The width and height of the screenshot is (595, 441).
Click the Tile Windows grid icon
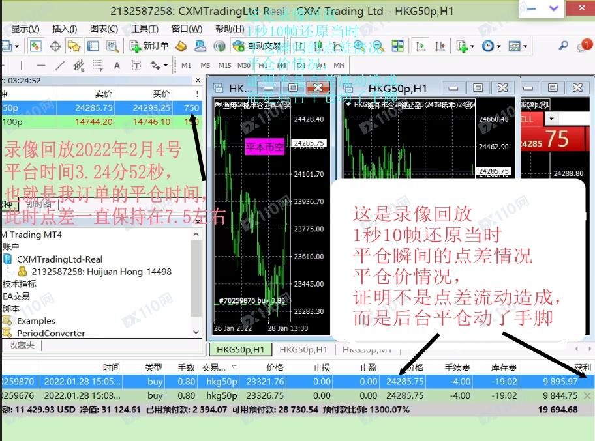[397, 46]
